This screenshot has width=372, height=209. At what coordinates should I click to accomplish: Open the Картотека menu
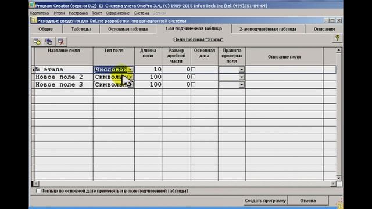click(40, 13)
